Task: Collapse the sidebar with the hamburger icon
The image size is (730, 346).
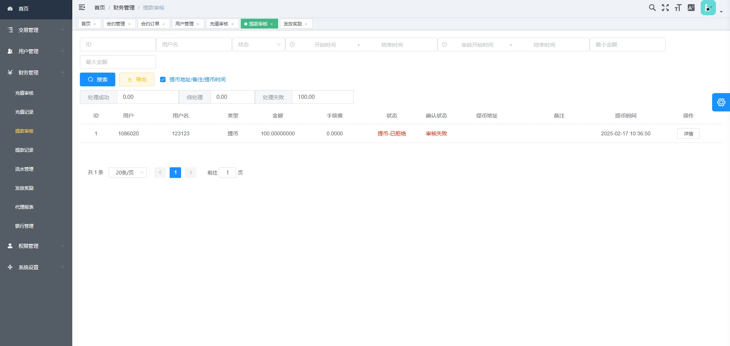Action: [82, 7]
